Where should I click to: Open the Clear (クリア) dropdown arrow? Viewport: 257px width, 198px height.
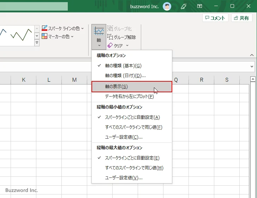point(127,46)
